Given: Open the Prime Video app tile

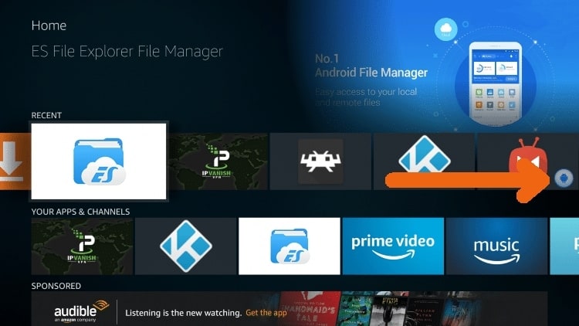Looking at the screenshot, I should [393, 246].
